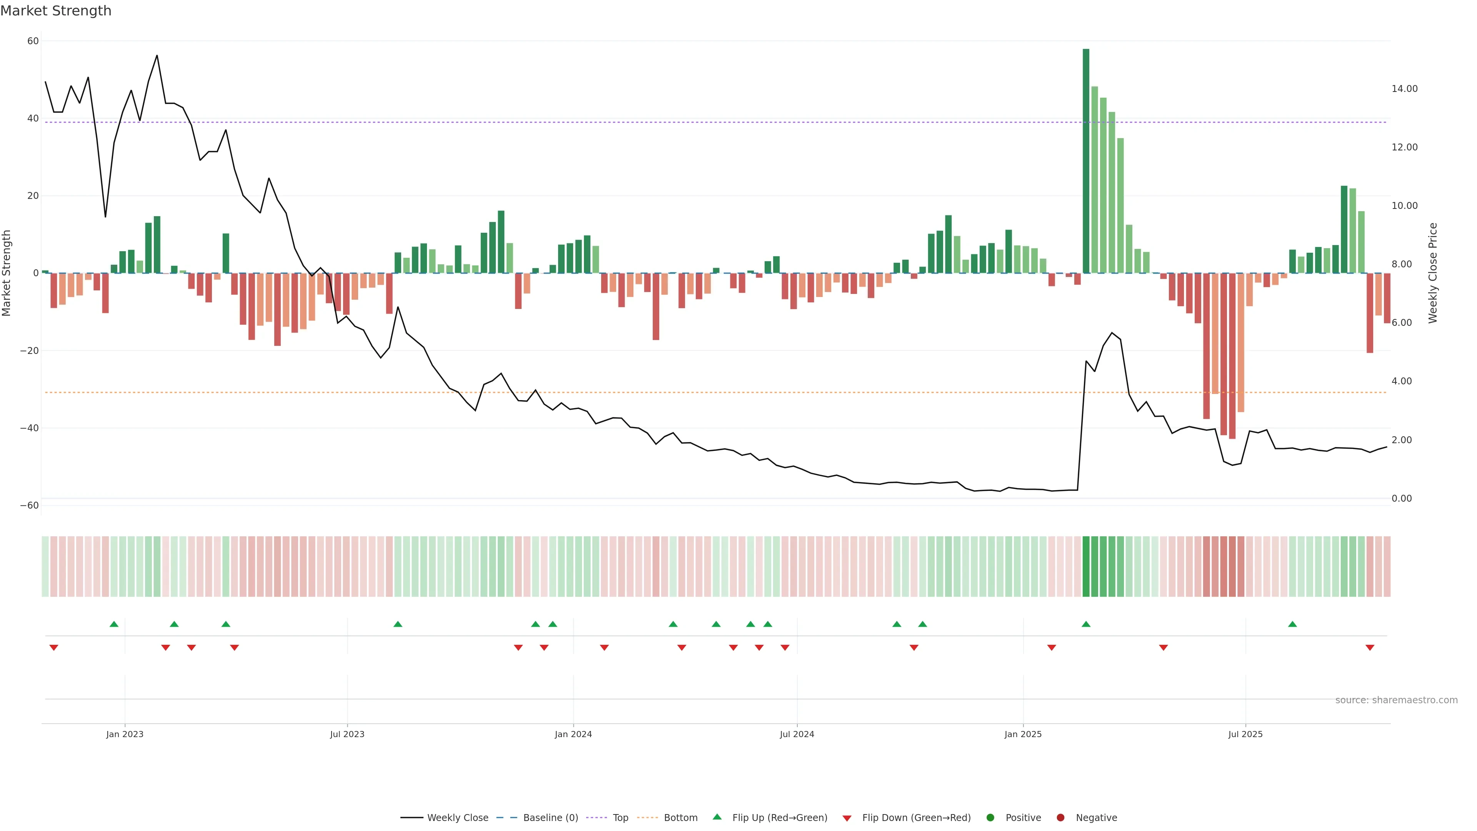
Task: Click the source: sharemaestro.com text
Action: 1396,700
